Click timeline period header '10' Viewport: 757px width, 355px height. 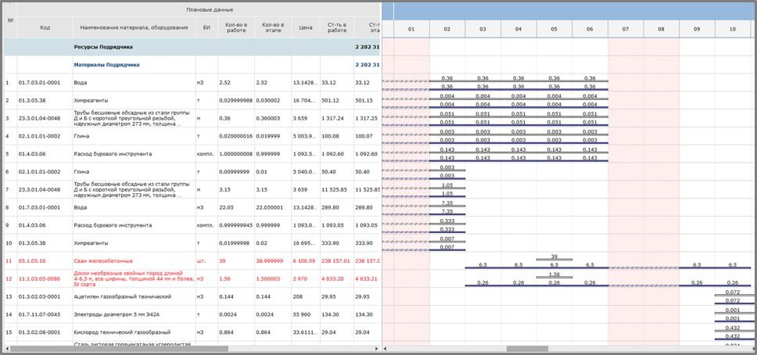tap(732, 29)
